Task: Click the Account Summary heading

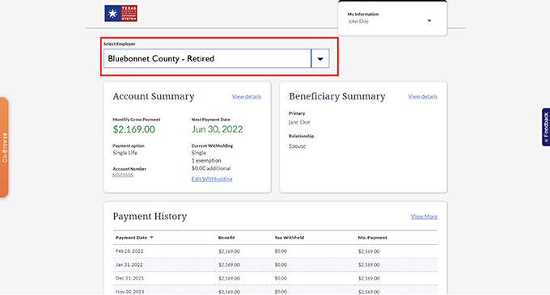Action: [x=154, y=96]
